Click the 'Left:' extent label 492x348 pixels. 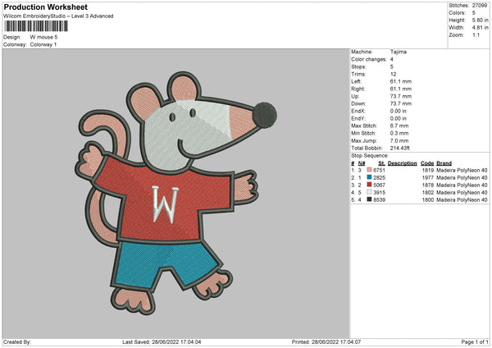[356, 81]
